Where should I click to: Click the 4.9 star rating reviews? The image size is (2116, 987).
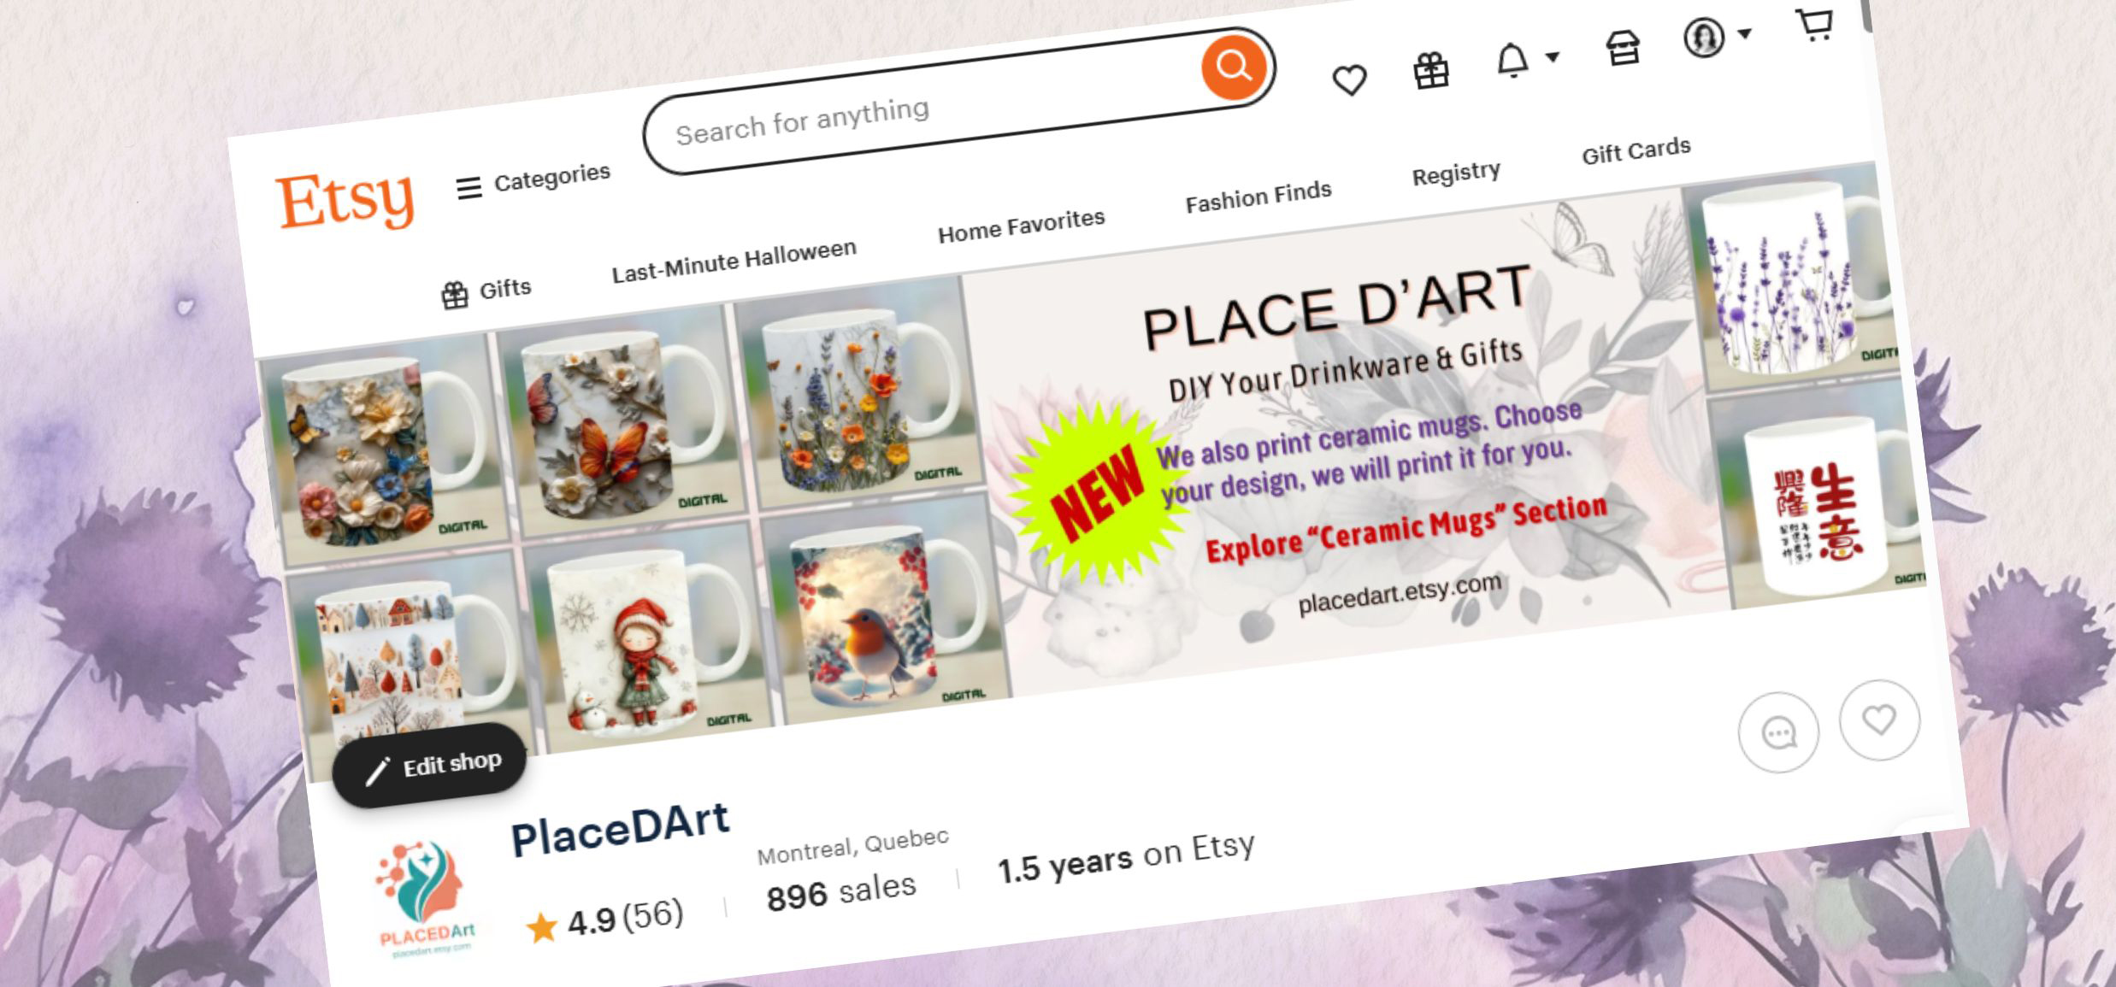[x=604, y=919]
